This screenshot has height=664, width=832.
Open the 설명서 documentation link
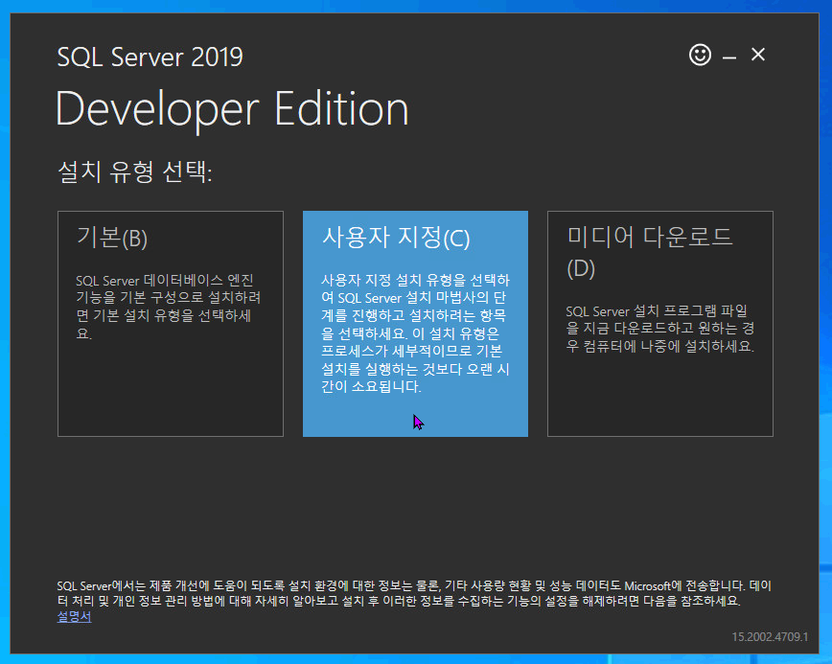[x=75, y=617]
